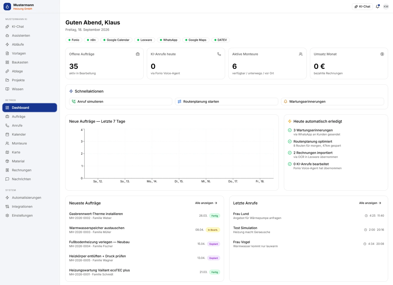Click the checkmark icon next to Routenplanung optimiert
This screenshot has width=393, height=285.
tap(290, 141)
